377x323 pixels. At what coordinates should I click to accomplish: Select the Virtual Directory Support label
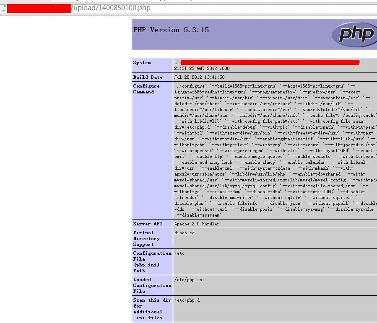146,238
